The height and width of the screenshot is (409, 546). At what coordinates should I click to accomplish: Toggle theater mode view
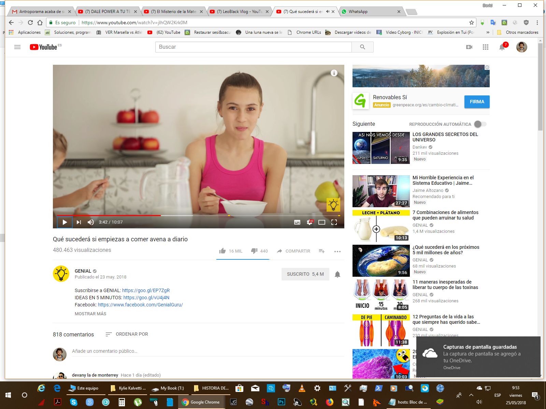click(x=322, y=222)
